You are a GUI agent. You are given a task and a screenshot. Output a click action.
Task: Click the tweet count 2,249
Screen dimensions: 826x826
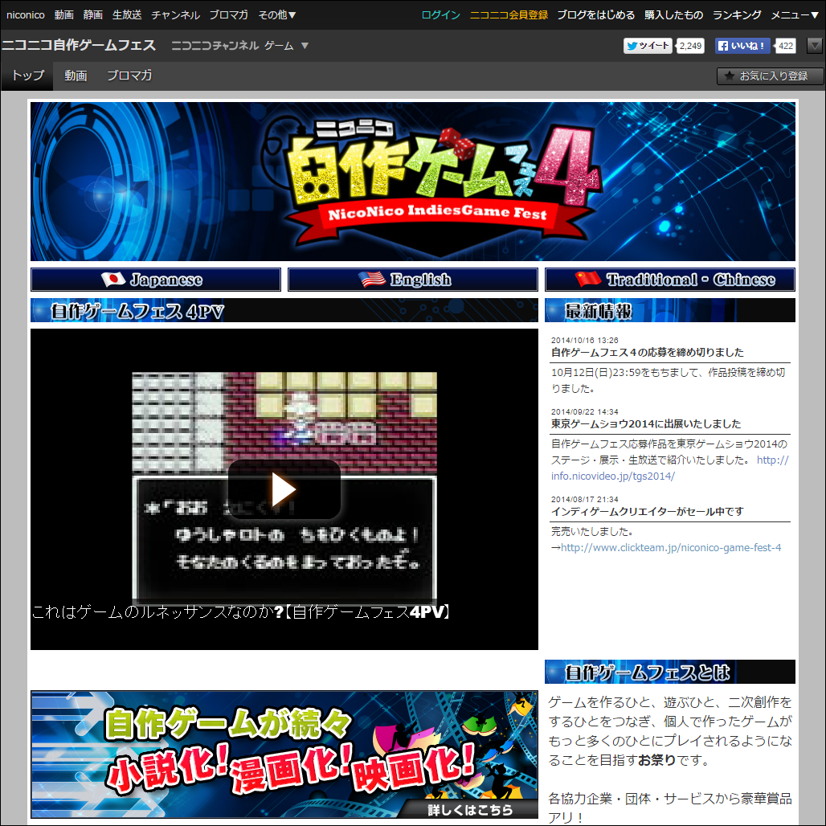point(689,46)
